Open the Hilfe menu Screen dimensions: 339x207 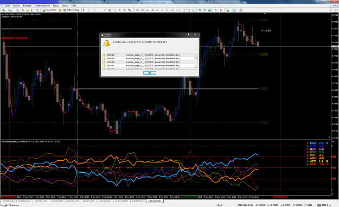(x=74, y=5)
